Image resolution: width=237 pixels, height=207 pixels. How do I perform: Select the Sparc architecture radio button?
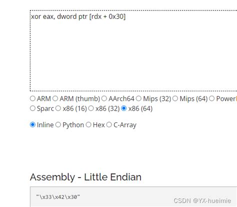pyautogui.click(x=32, y=108)
